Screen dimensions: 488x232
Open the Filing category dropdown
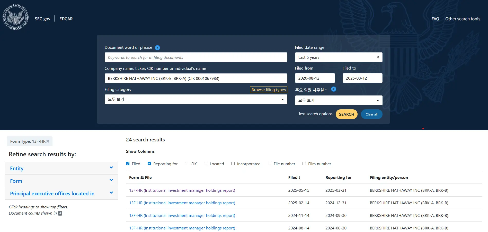(x=196, y=99)
